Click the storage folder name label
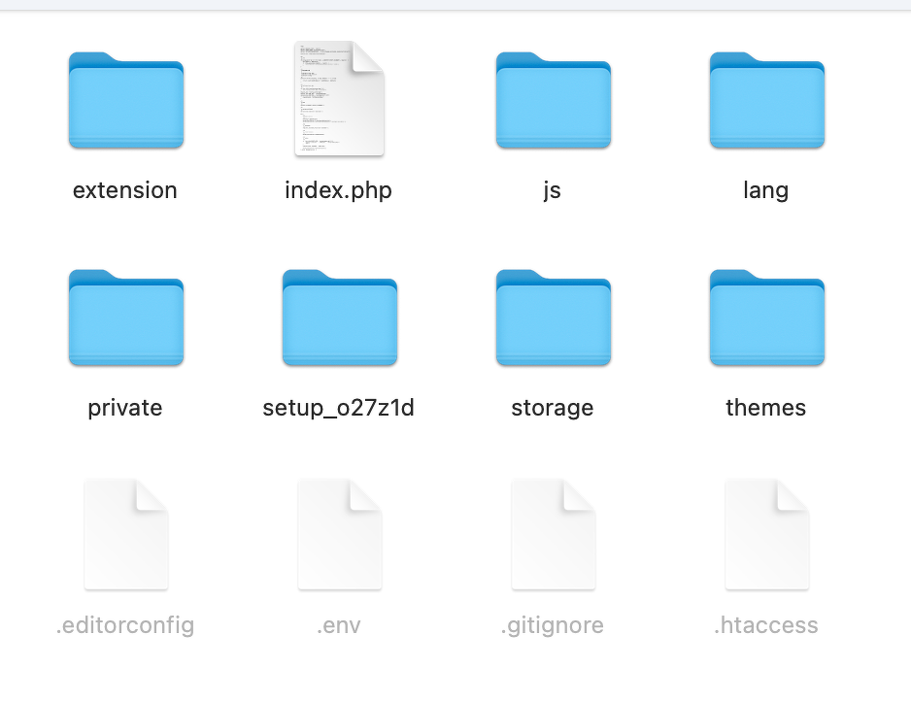This screenshot has width=911, height=701. click(x=553, y=409)
